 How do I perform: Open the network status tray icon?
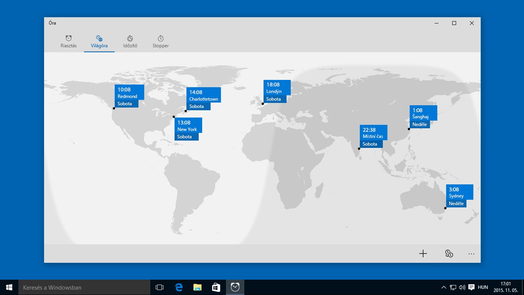pos(453,287)
